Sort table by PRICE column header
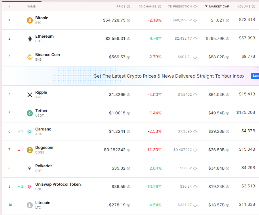 [121, 6]
